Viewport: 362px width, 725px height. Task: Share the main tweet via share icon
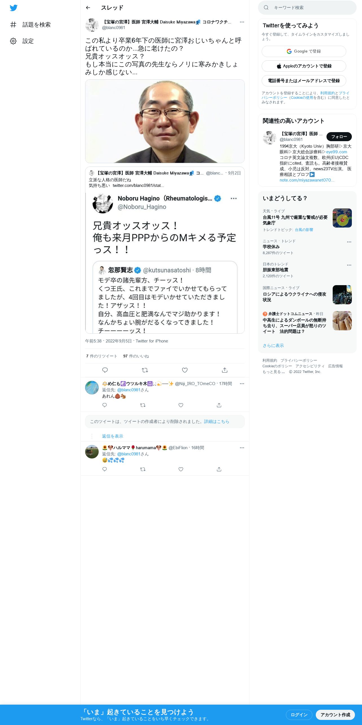[x=225, y=370]
